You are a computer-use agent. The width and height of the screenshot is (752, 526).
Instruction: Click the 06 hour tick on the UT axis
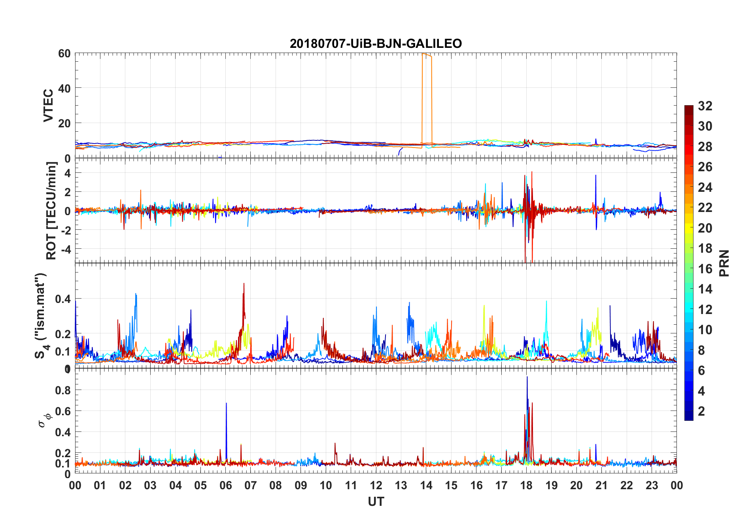click(226, 486)
